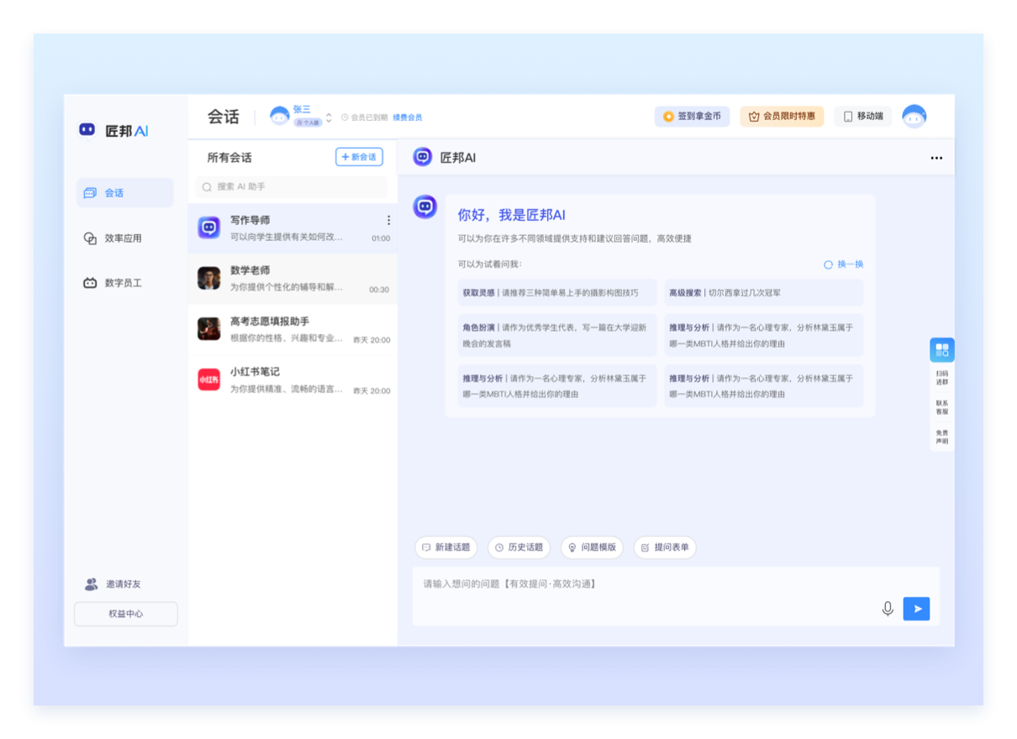The height and width of the screenshot is (739, 1017).
Task: Click the user avatar at top right
Action: [914, 117]
